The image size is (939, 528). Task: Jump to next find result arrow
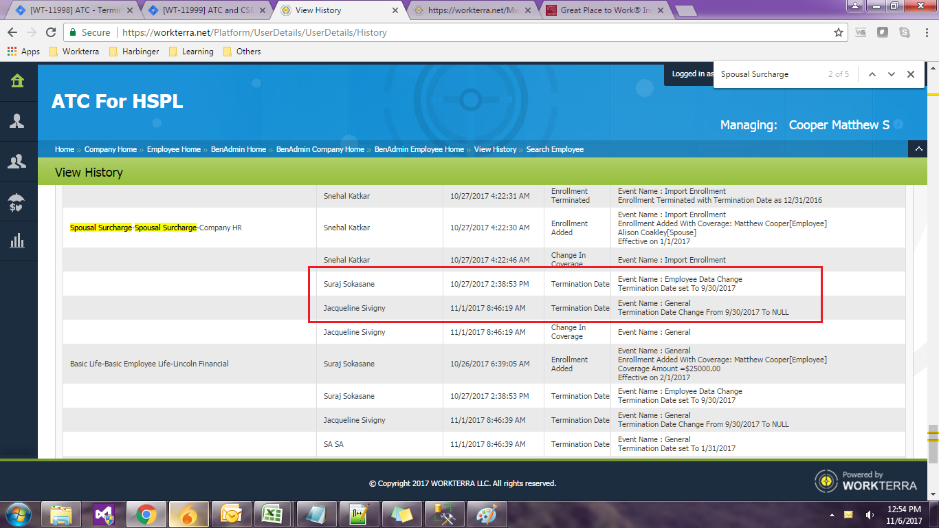click(892, 74)
